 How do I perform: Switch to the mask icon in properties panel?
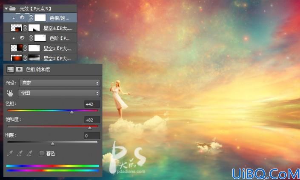pos(19,69)
